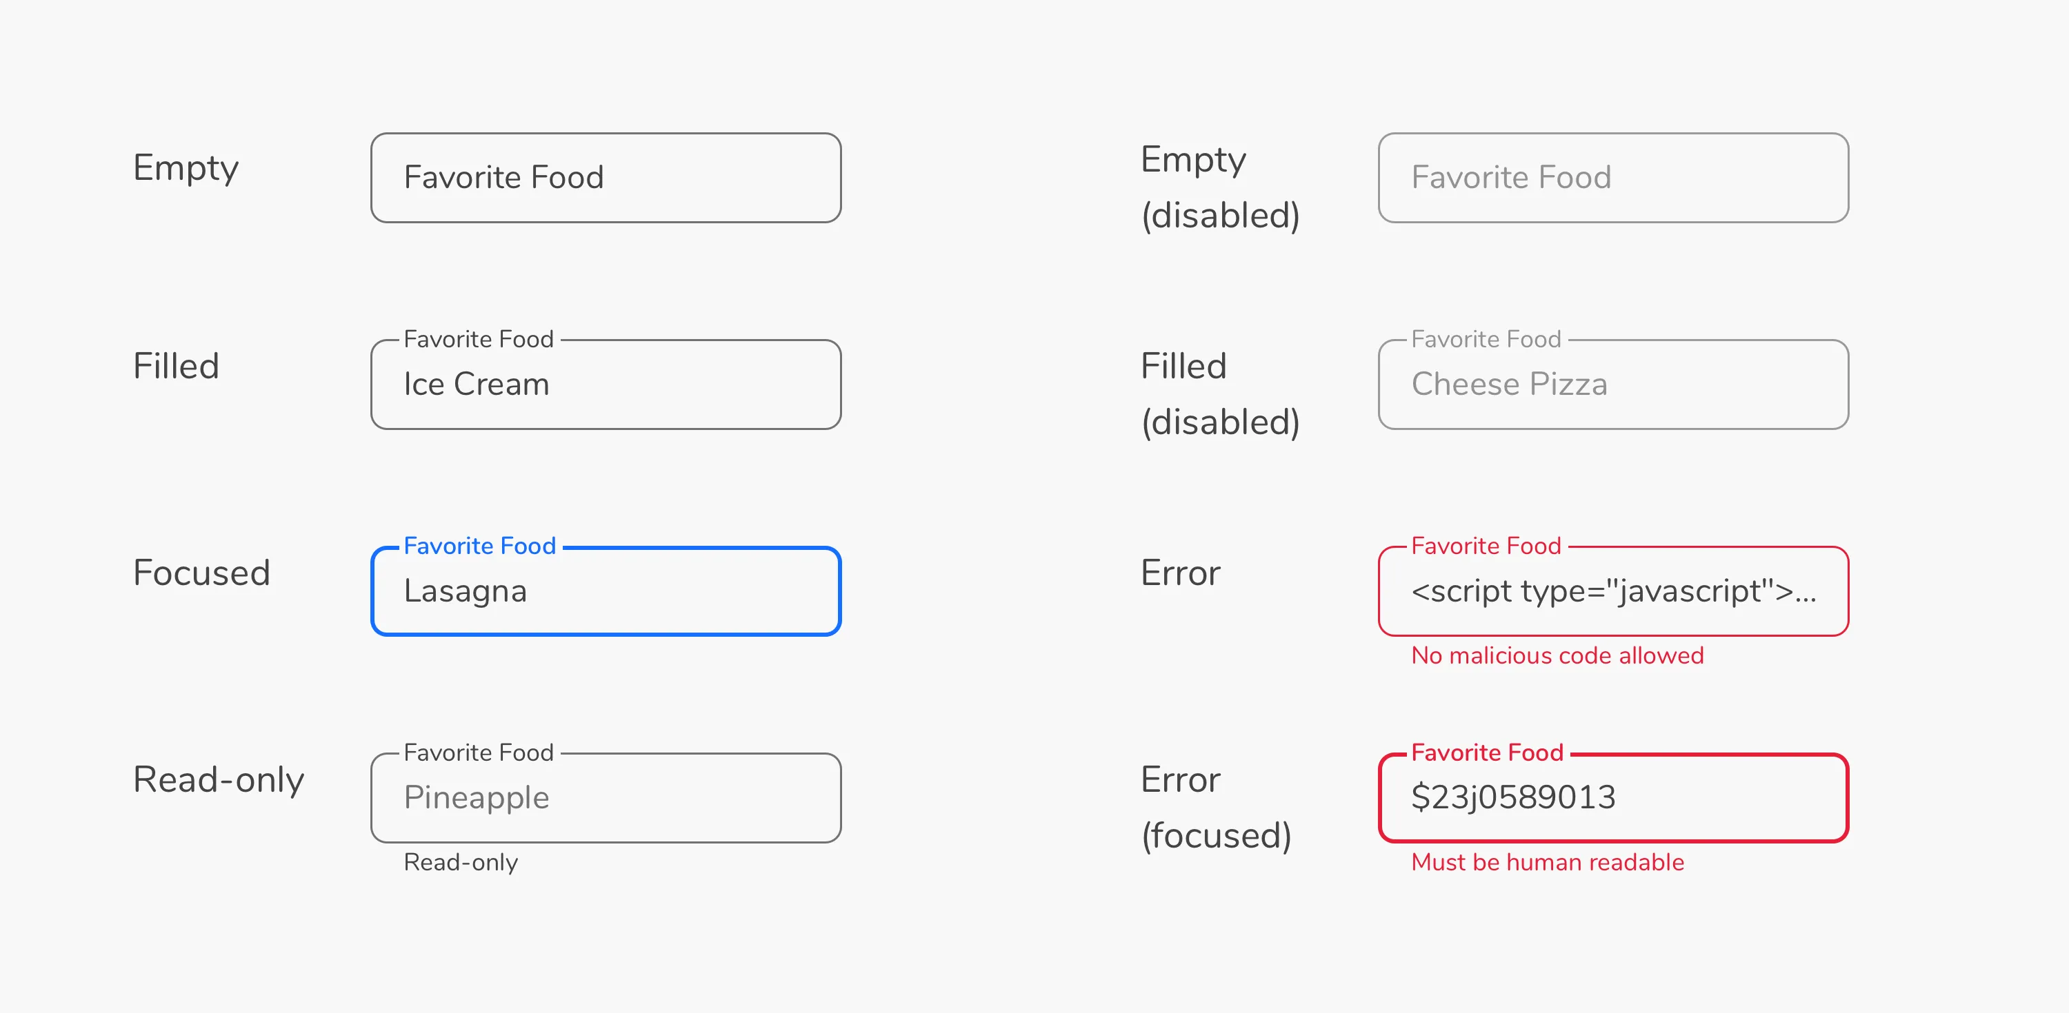Click the Filled state label

click(176, 366)
